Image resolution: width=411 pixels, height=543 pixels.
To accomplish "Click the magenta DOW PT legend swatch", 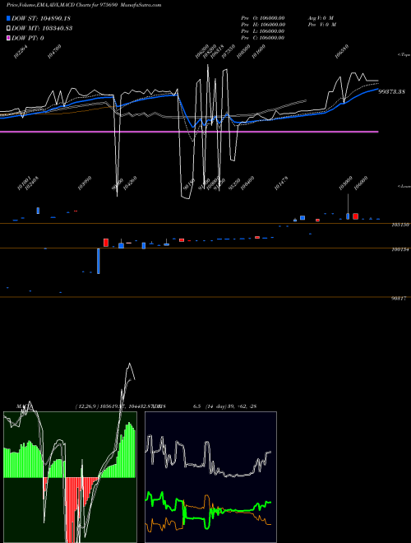I will pos(8,38).
